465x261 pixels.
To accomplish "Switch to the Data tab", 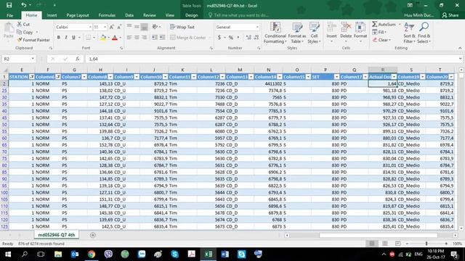I will pyautogui.click(x=129, y=15).
